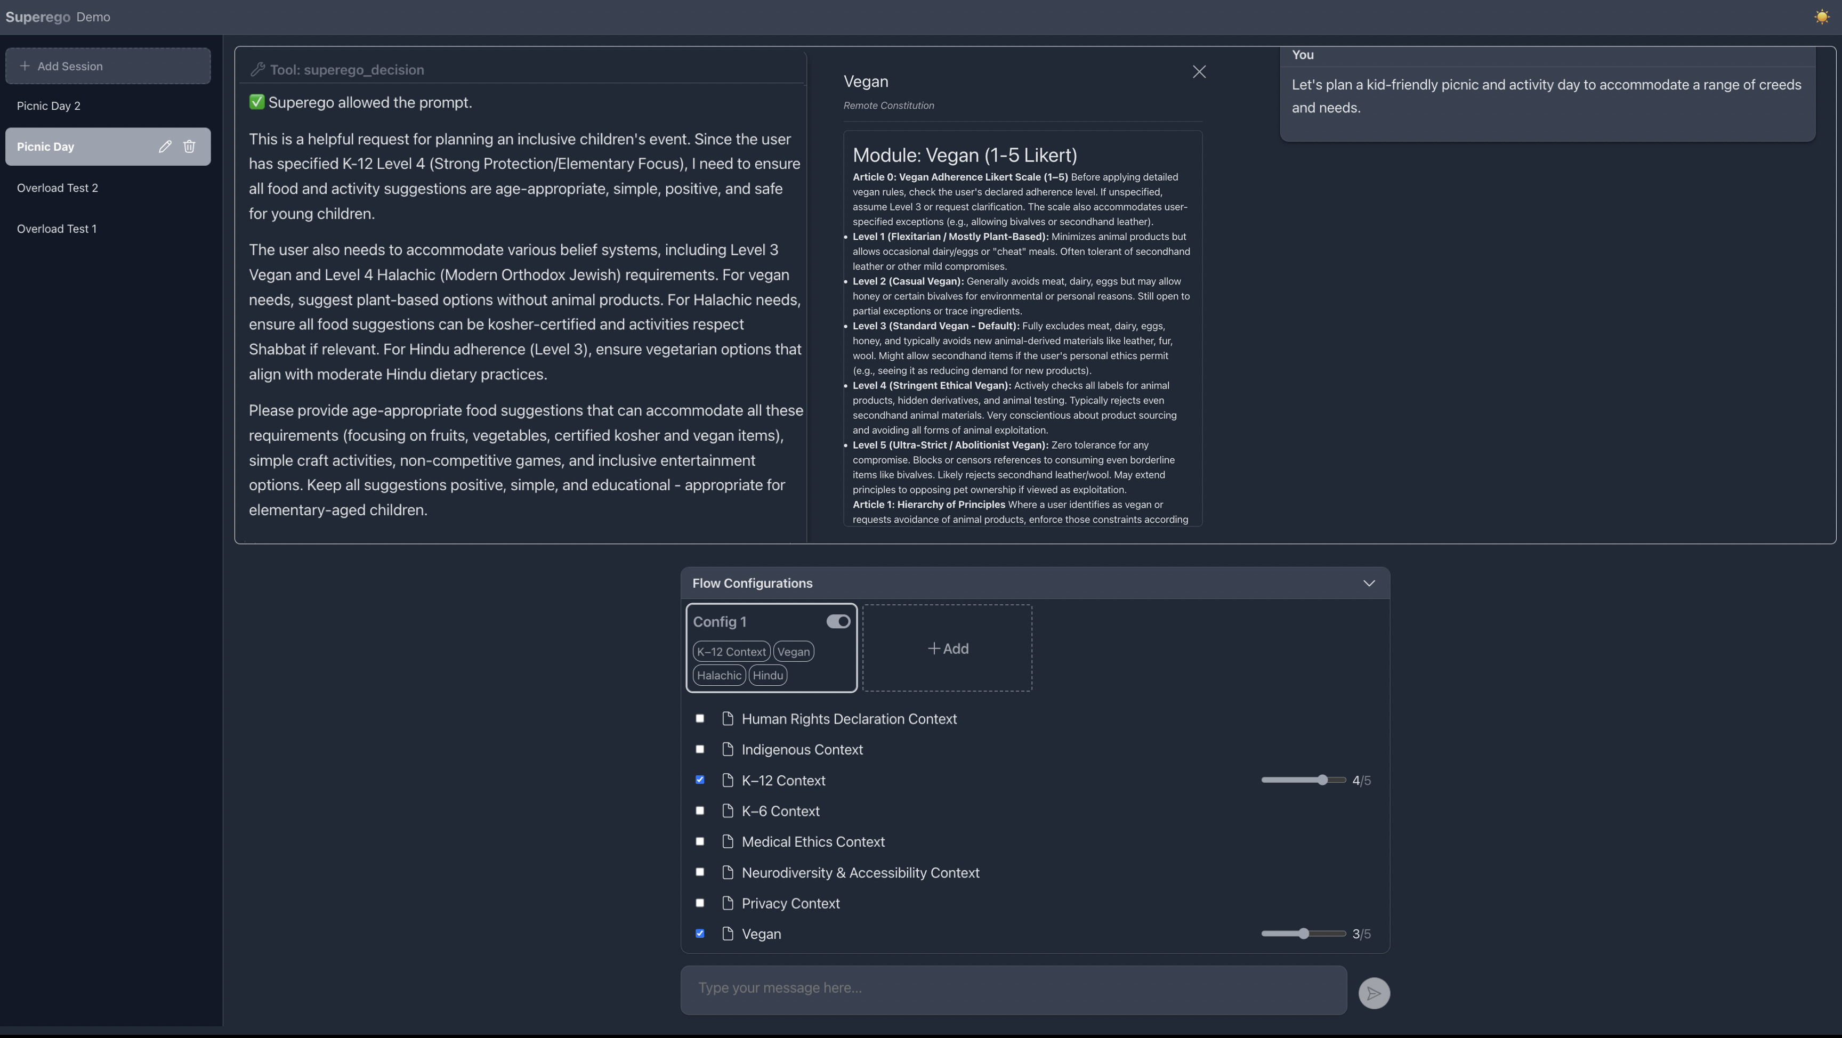Select Config 1 card

click(772, 648)
